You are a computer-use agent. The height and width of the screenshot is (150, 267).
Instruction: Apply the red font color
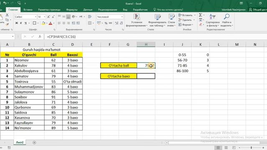tap(50, 23)
